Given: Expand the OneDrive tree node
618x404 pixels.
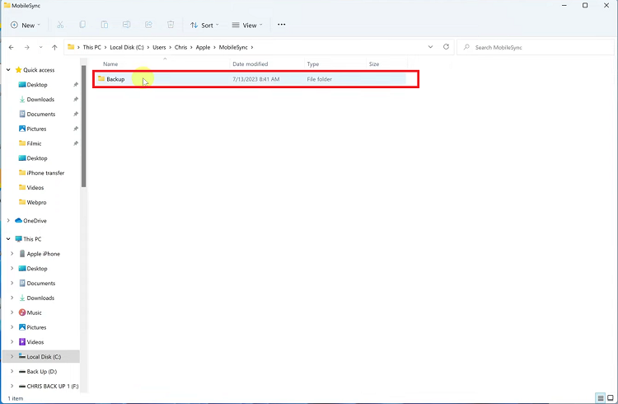Looking at the screenshot, I should point(8,220).
